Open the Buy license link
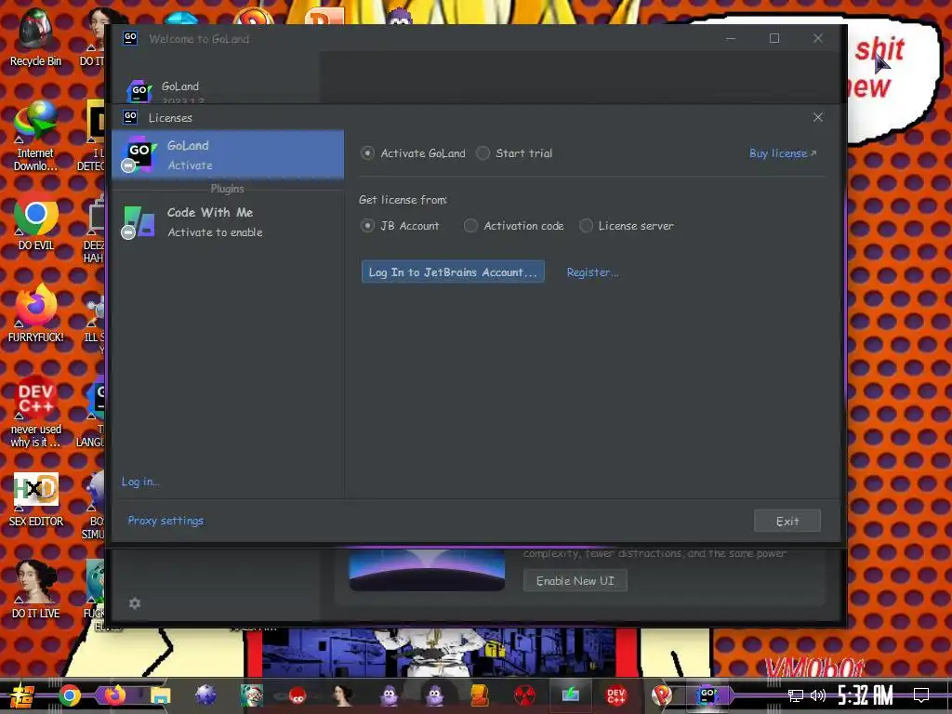Viewport: 952px width, 714px height. tap(783, 153)
